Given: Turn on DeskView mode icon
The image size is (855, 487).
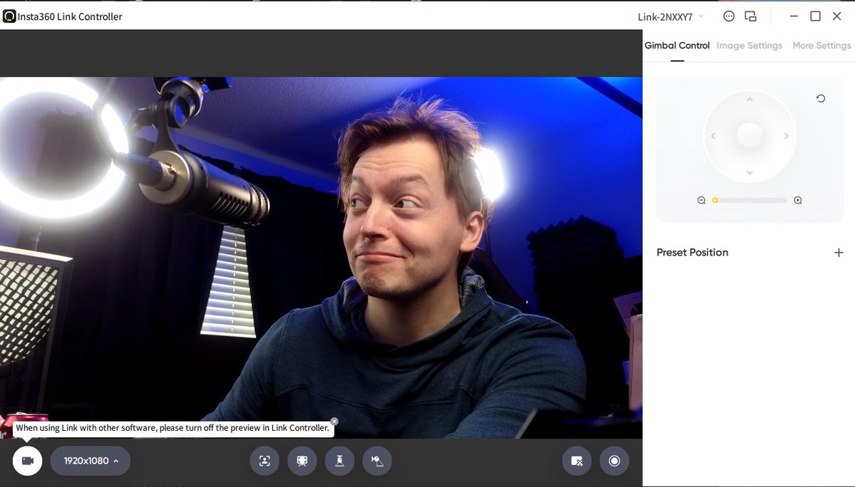Looking at the screenshot, I should 377,461.
